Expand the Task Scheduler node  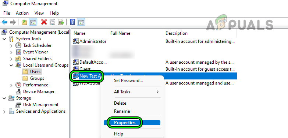coord(11,45)
